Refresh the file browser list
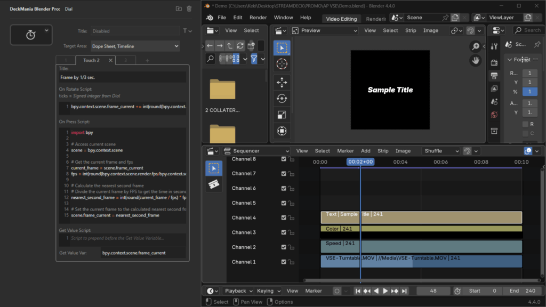546x307 pixels. coord(240,46)
